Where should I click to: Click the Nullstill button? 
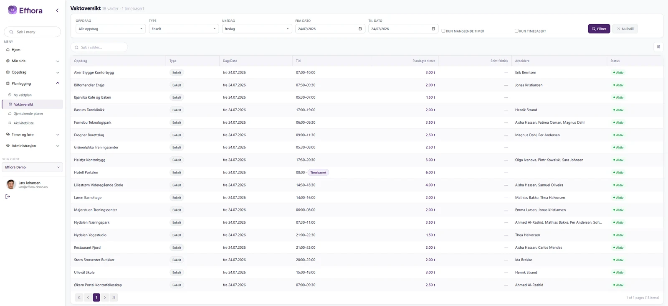[625, 29]
